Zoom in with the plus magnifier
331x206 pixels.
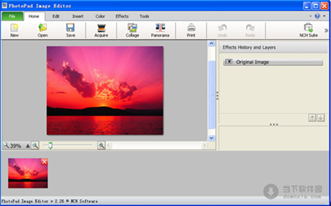102,146
